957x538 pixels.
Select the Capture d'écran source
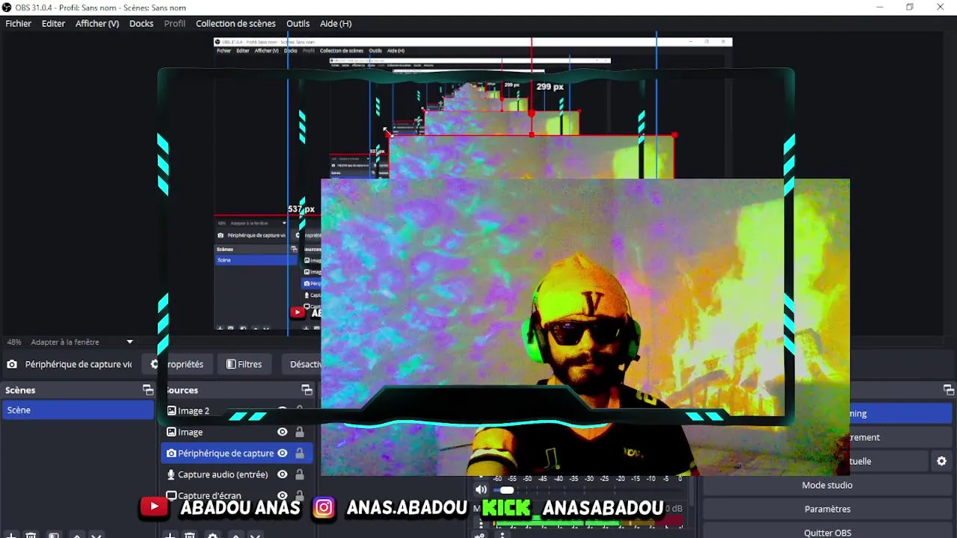[236, 495]
